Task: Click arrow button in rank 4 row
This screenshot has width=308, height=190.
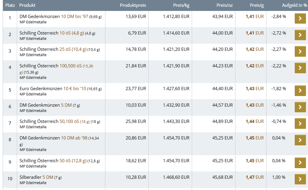Action: tap(300, 68)
